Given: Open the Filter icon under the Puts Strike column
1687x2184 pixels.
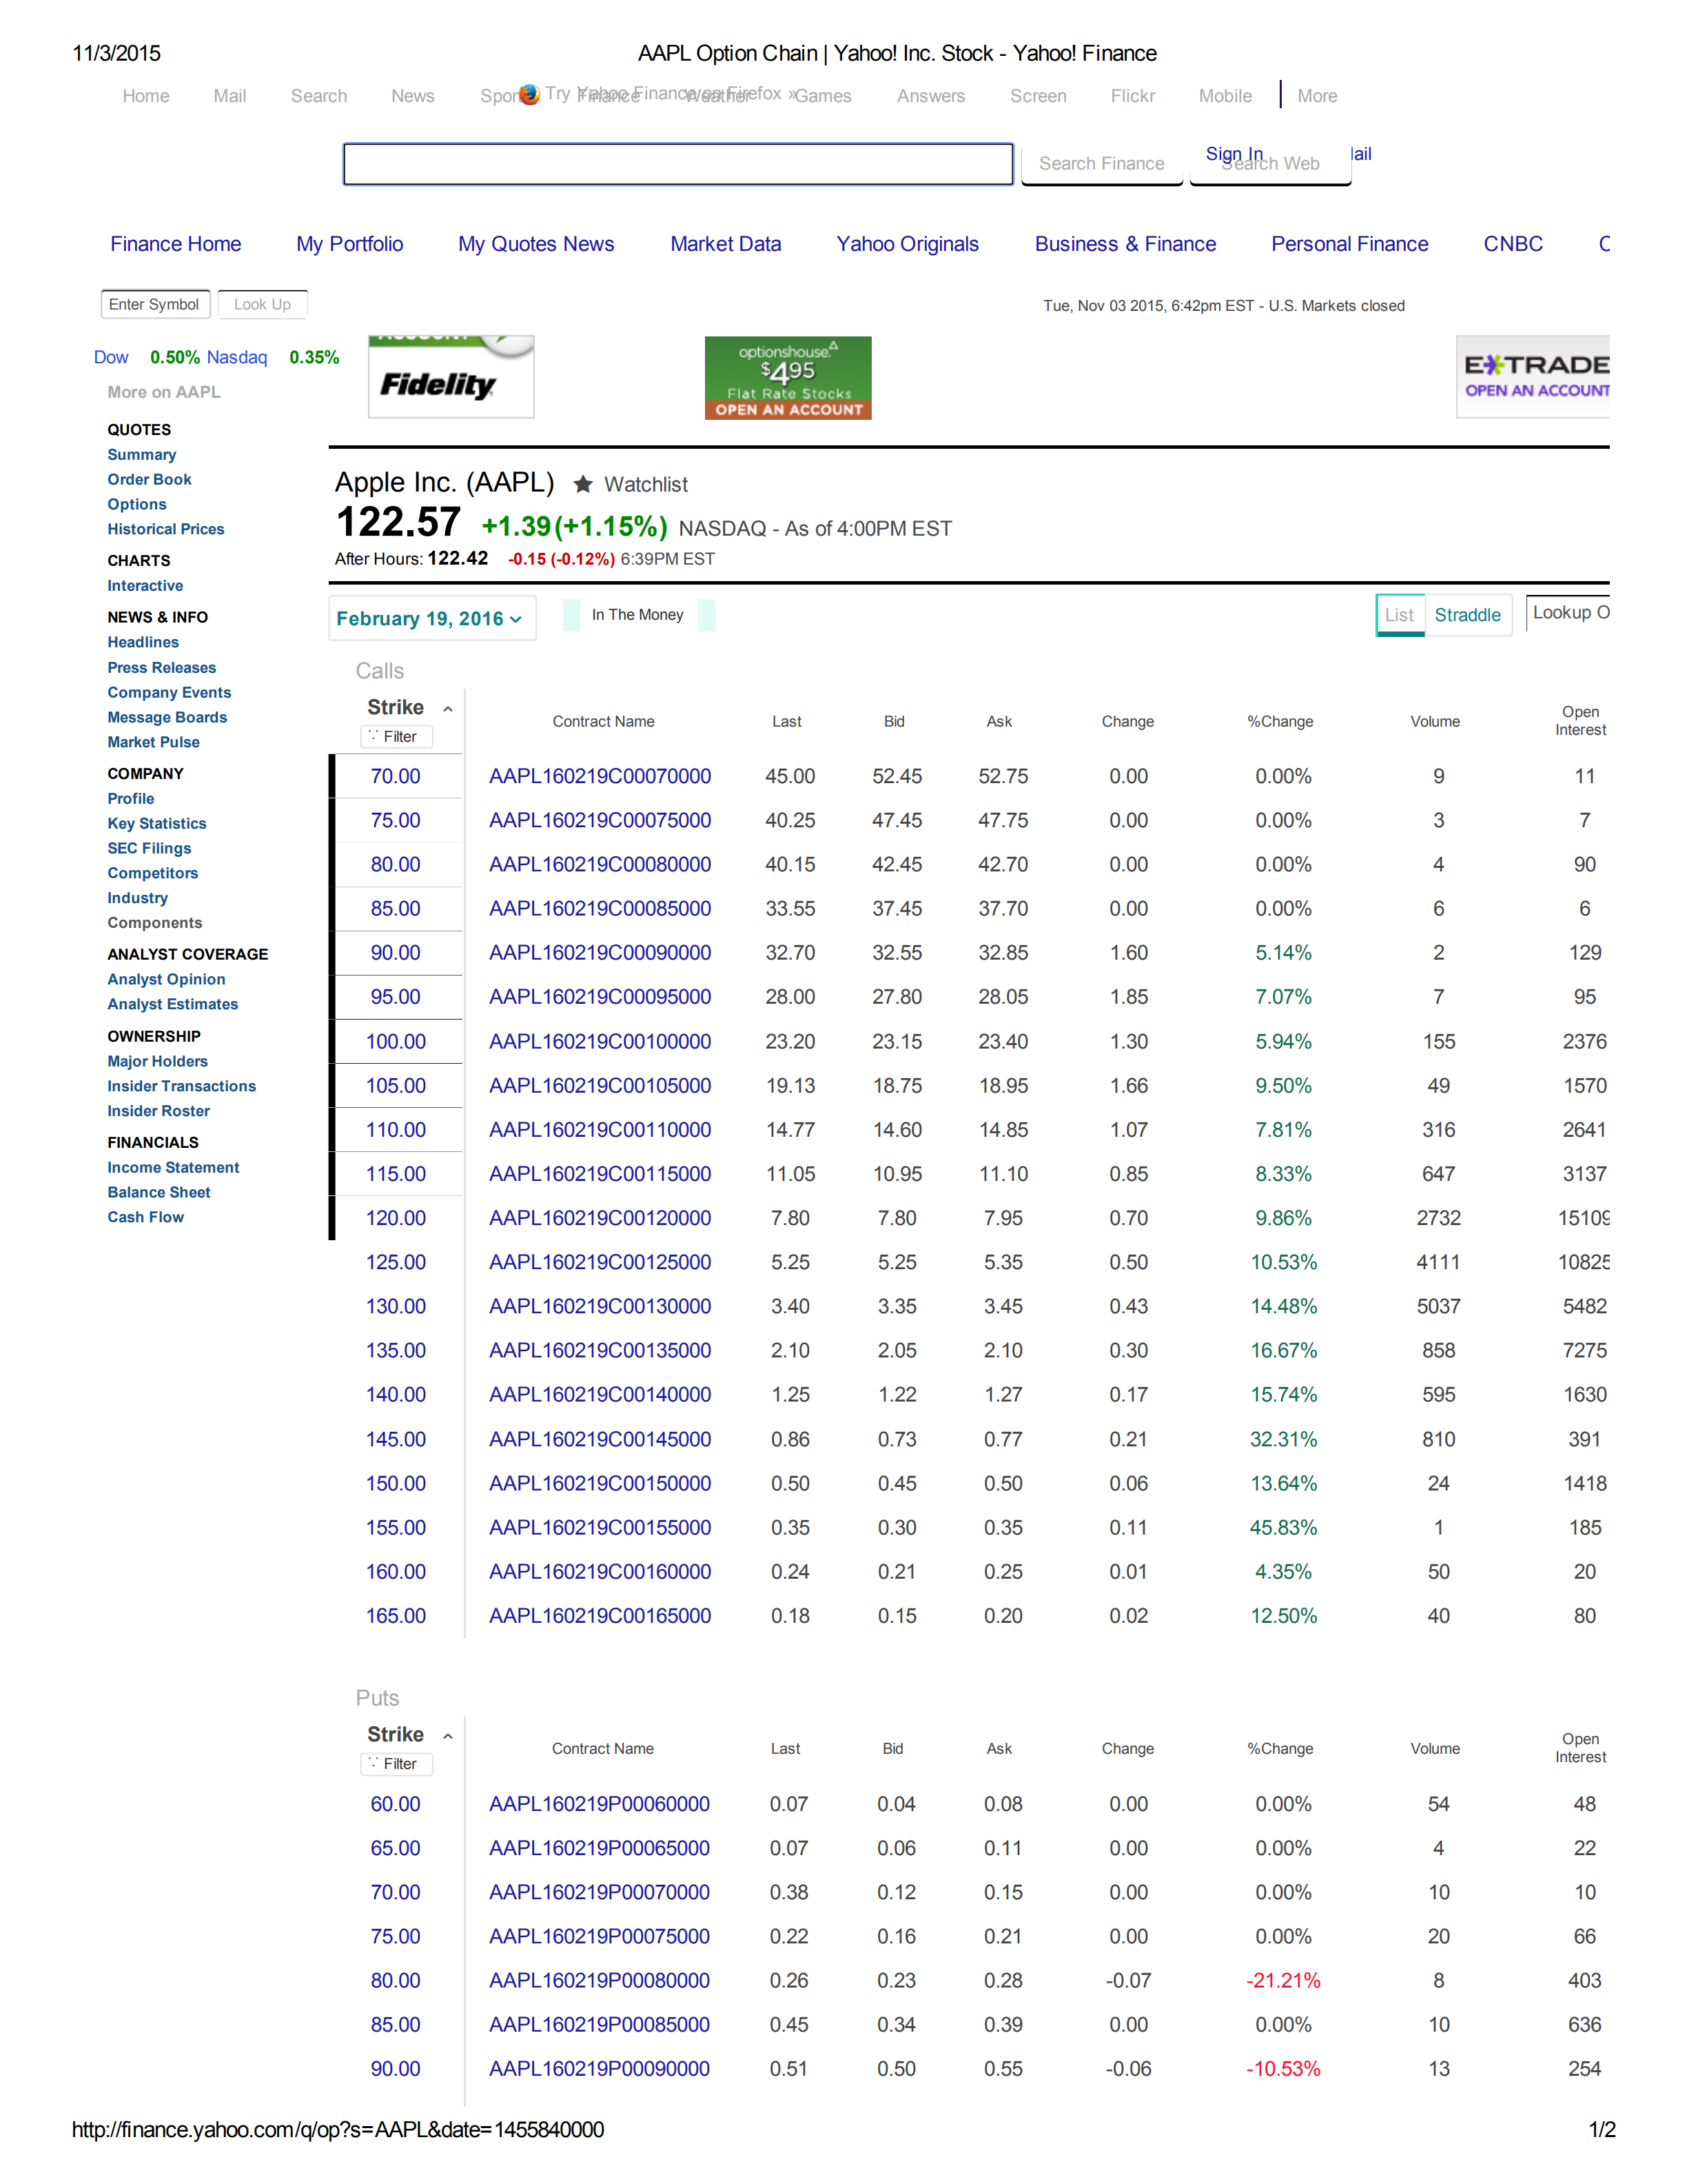Looking at the screenshot, I should pyautogui.click(x=396, y=1764).
